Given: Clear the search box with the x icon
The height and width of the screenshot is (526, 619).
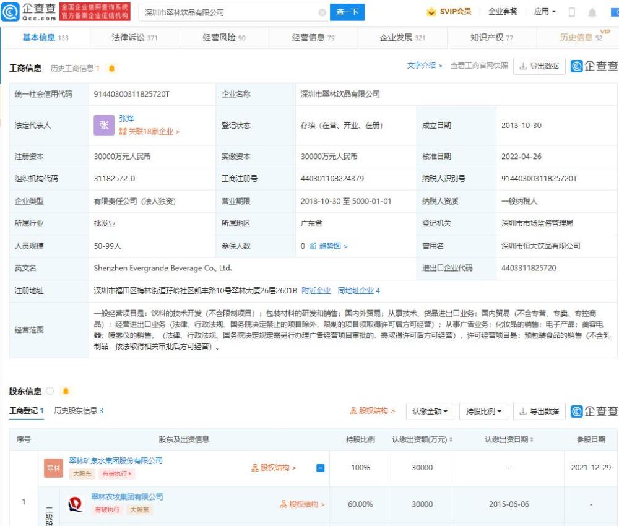Looking at the screenshot, I should point(322,12).
